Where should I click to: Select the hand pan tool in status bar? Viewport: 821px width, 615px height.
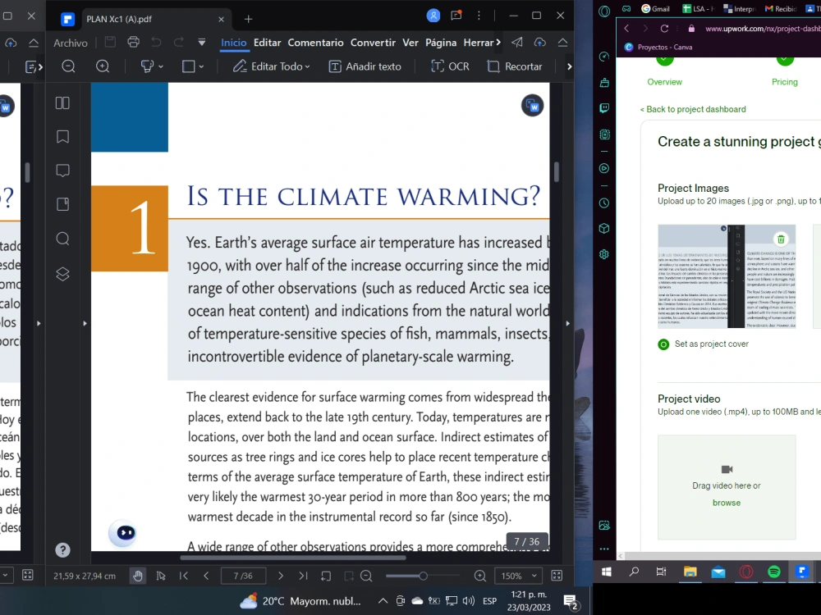click(138, 576)
